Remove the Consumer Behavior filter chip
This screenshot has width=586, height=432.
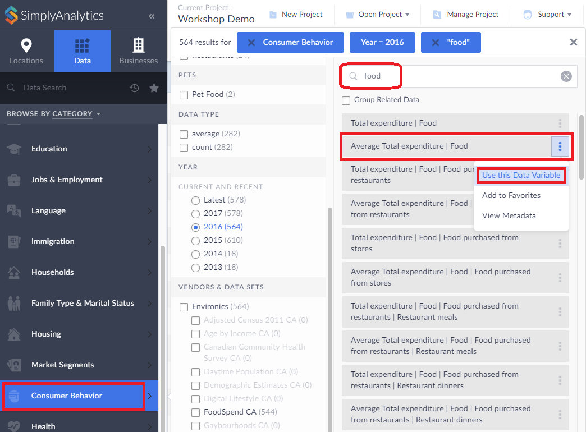click(251, 43)
